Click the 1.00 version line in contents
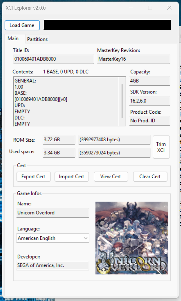 pos(19,87)
